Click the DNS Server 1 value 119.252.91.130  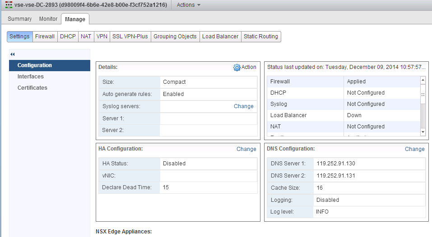click(335, 163)
